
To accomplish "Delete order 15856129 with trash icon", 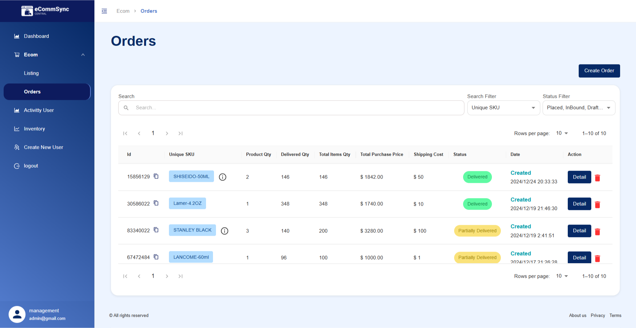I will click(598, 178).
